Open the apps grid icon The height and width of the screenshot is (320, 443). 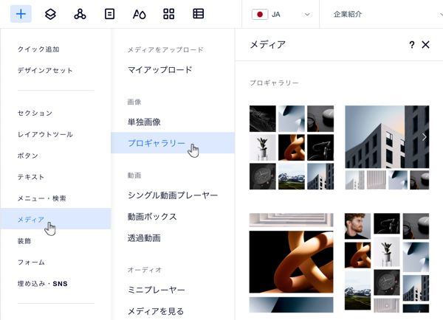pos(168,14)
